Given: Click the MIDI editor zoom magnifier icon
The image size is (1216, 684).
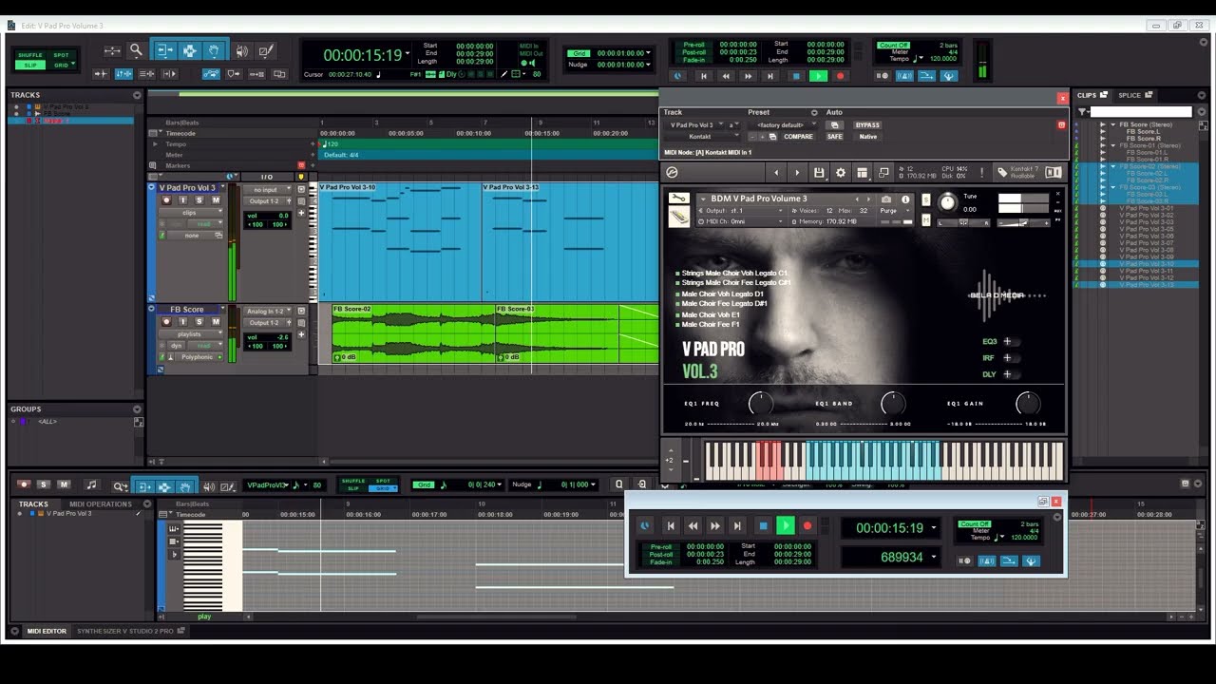Looking at the screenshot, I should (120, 485).
